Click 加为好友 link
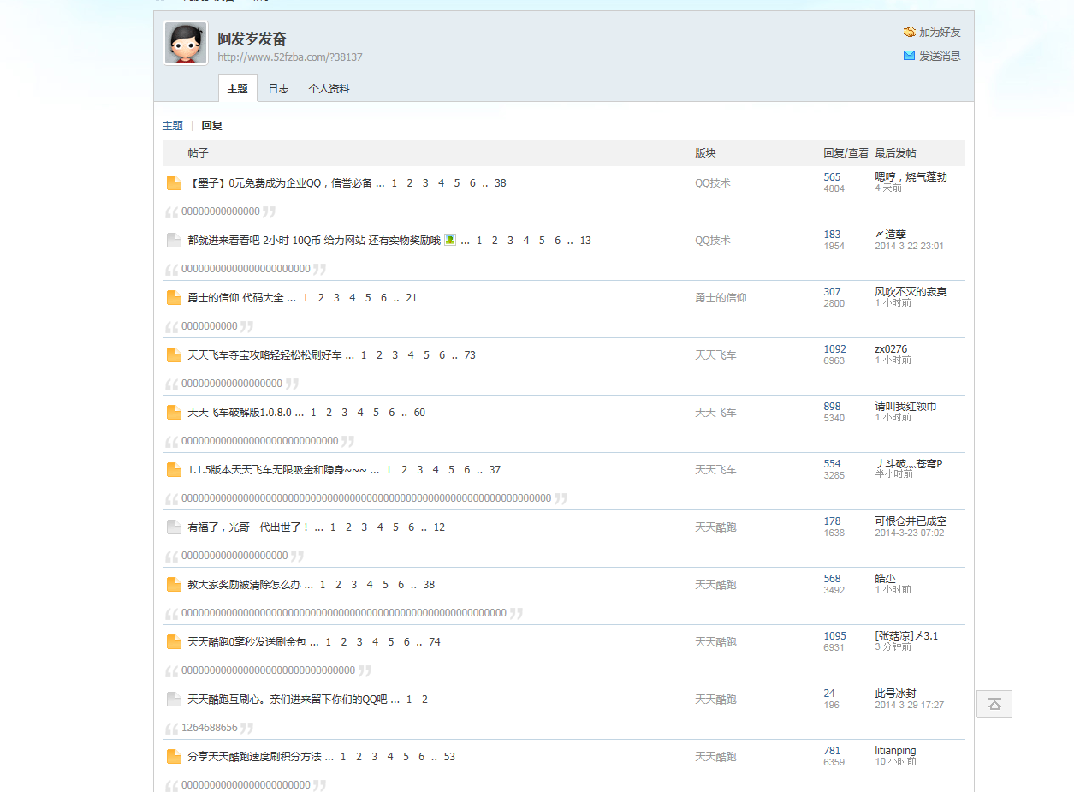Image resolution: width=1074 pixels, height=792 pixels. [940, 32]
